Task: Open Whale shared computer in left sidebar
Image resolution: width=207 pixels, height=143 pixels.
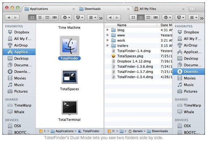Action: [x=16, y=112]
